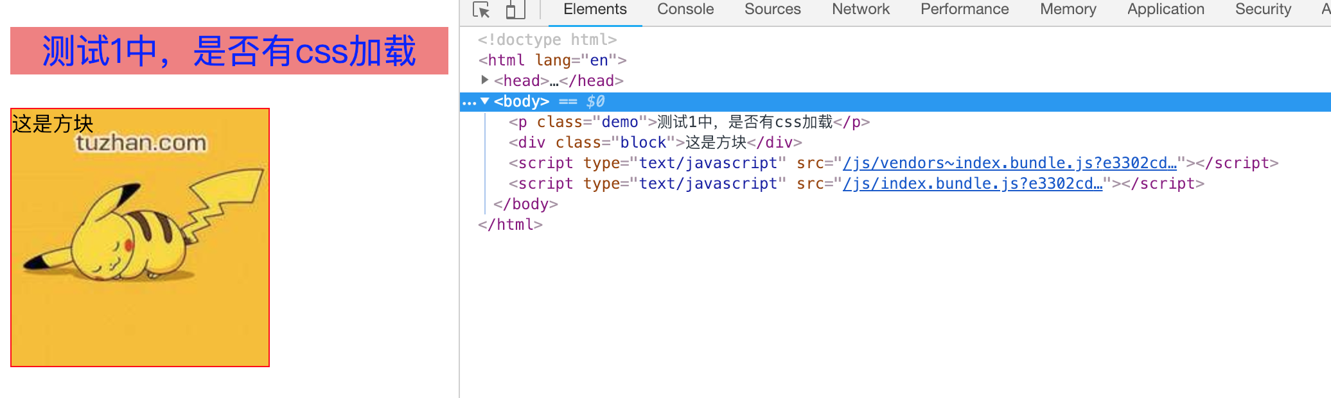Collapse the body element node
Viewport: 1331px width, 398px height.
point(485,101)
